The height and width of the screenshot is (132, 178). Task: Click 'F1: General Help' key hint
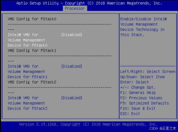[138, 93]
